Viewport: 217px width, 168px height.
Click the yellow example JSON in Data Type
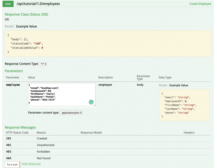coord(184,105)
